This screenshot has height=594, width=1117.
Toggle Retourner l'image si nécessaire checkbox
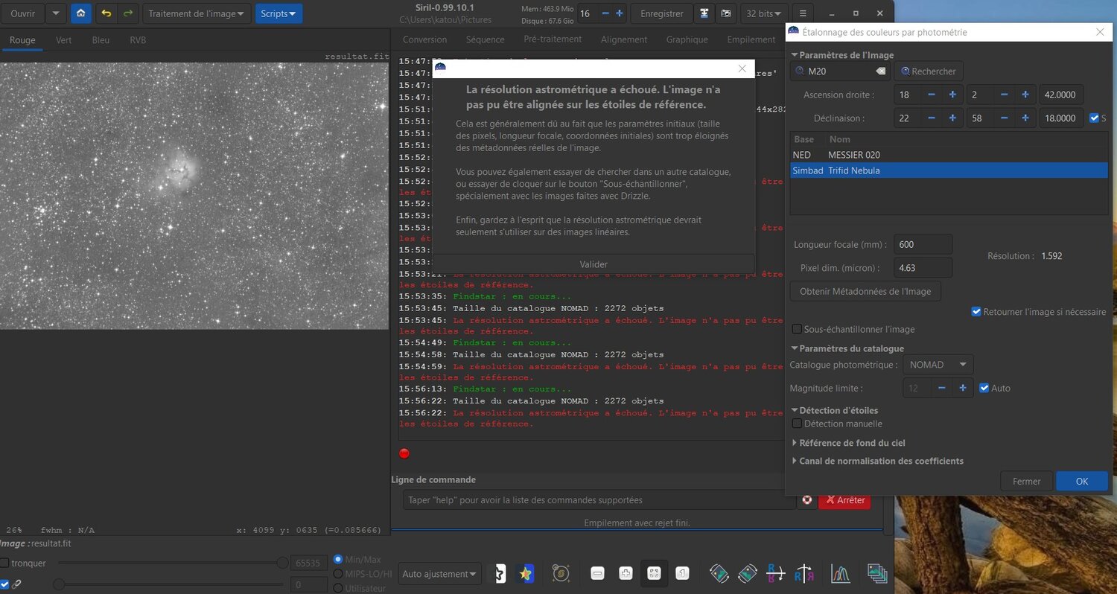tap(976, 312)
